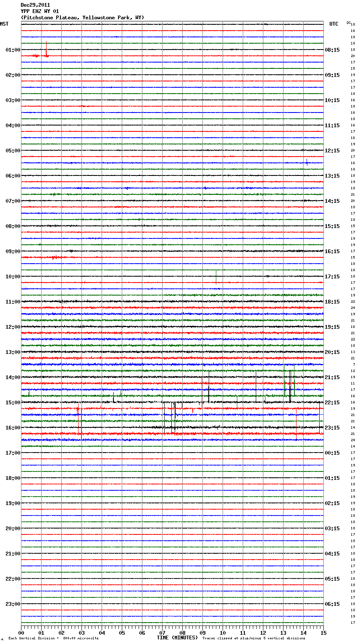The height and width of the screenshot is (644, 357).
Task: Click the 11:15 UTC time label
Action: pos(332,126)
